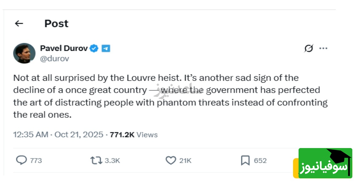Click the Telegram affiliation badge icon
356x182 pixels.
coord(106,48)
